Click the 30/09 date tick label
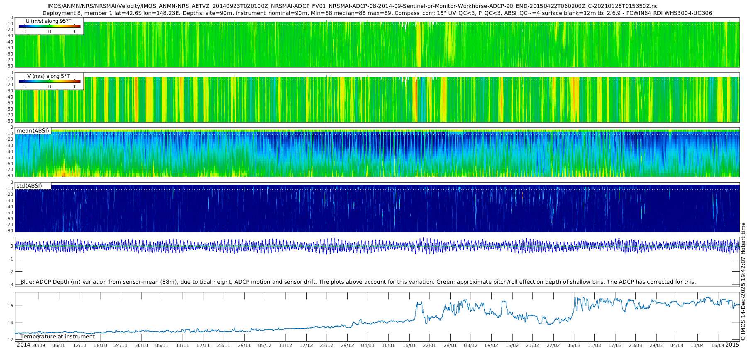747x352 pixels. tap(39, 345)
